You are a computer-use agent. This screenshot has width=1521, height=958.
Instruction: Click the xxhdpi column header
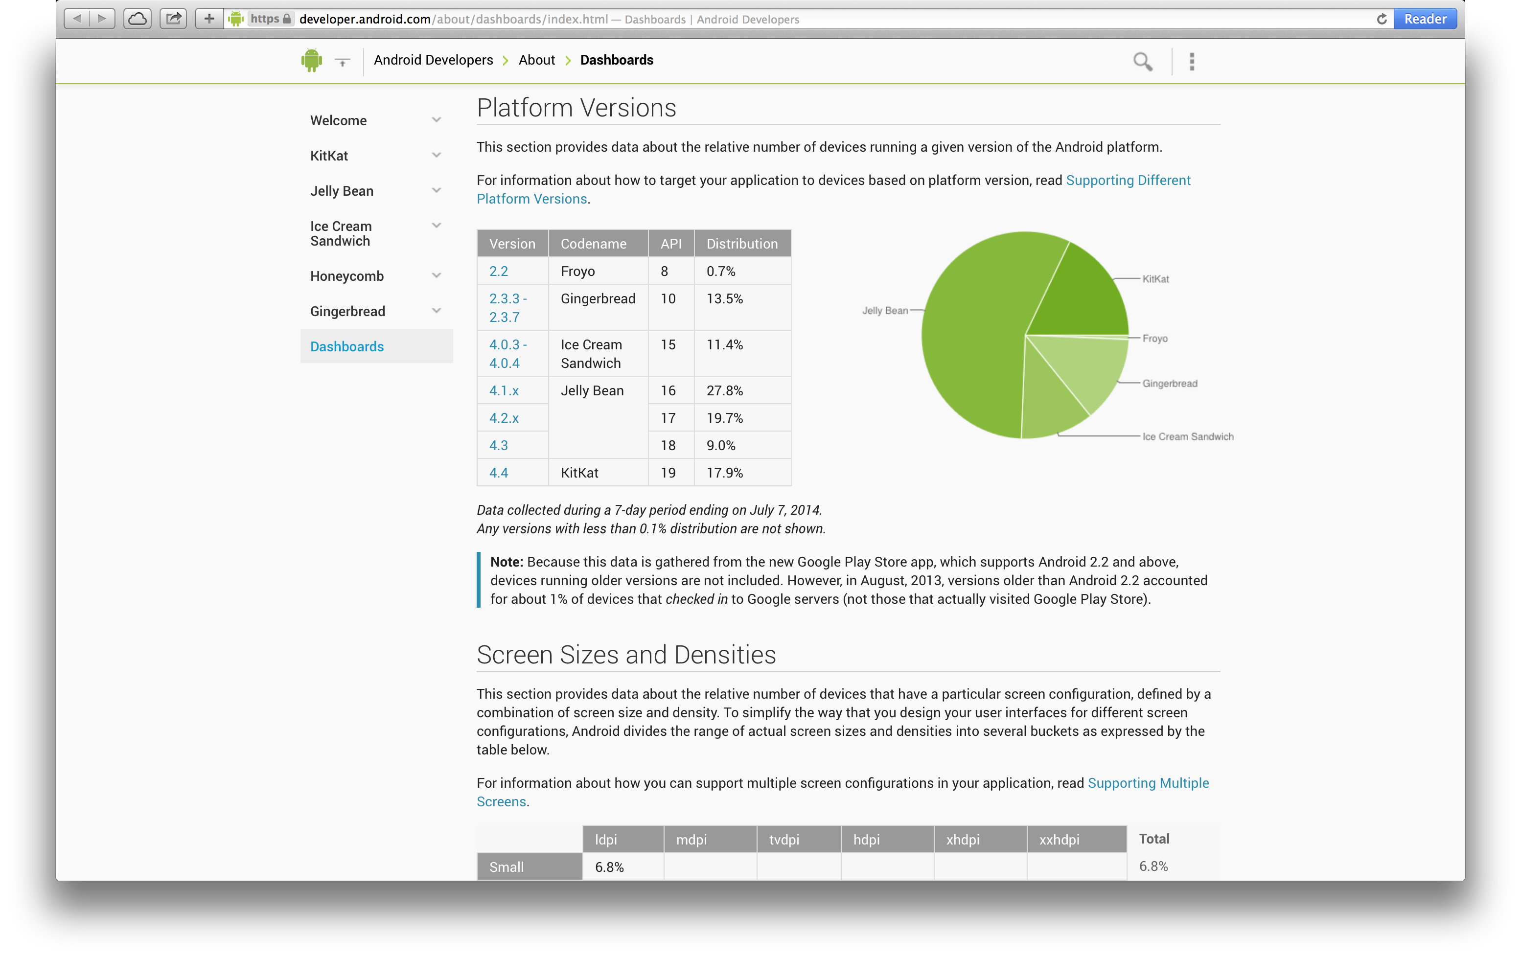click(1077, 839)
